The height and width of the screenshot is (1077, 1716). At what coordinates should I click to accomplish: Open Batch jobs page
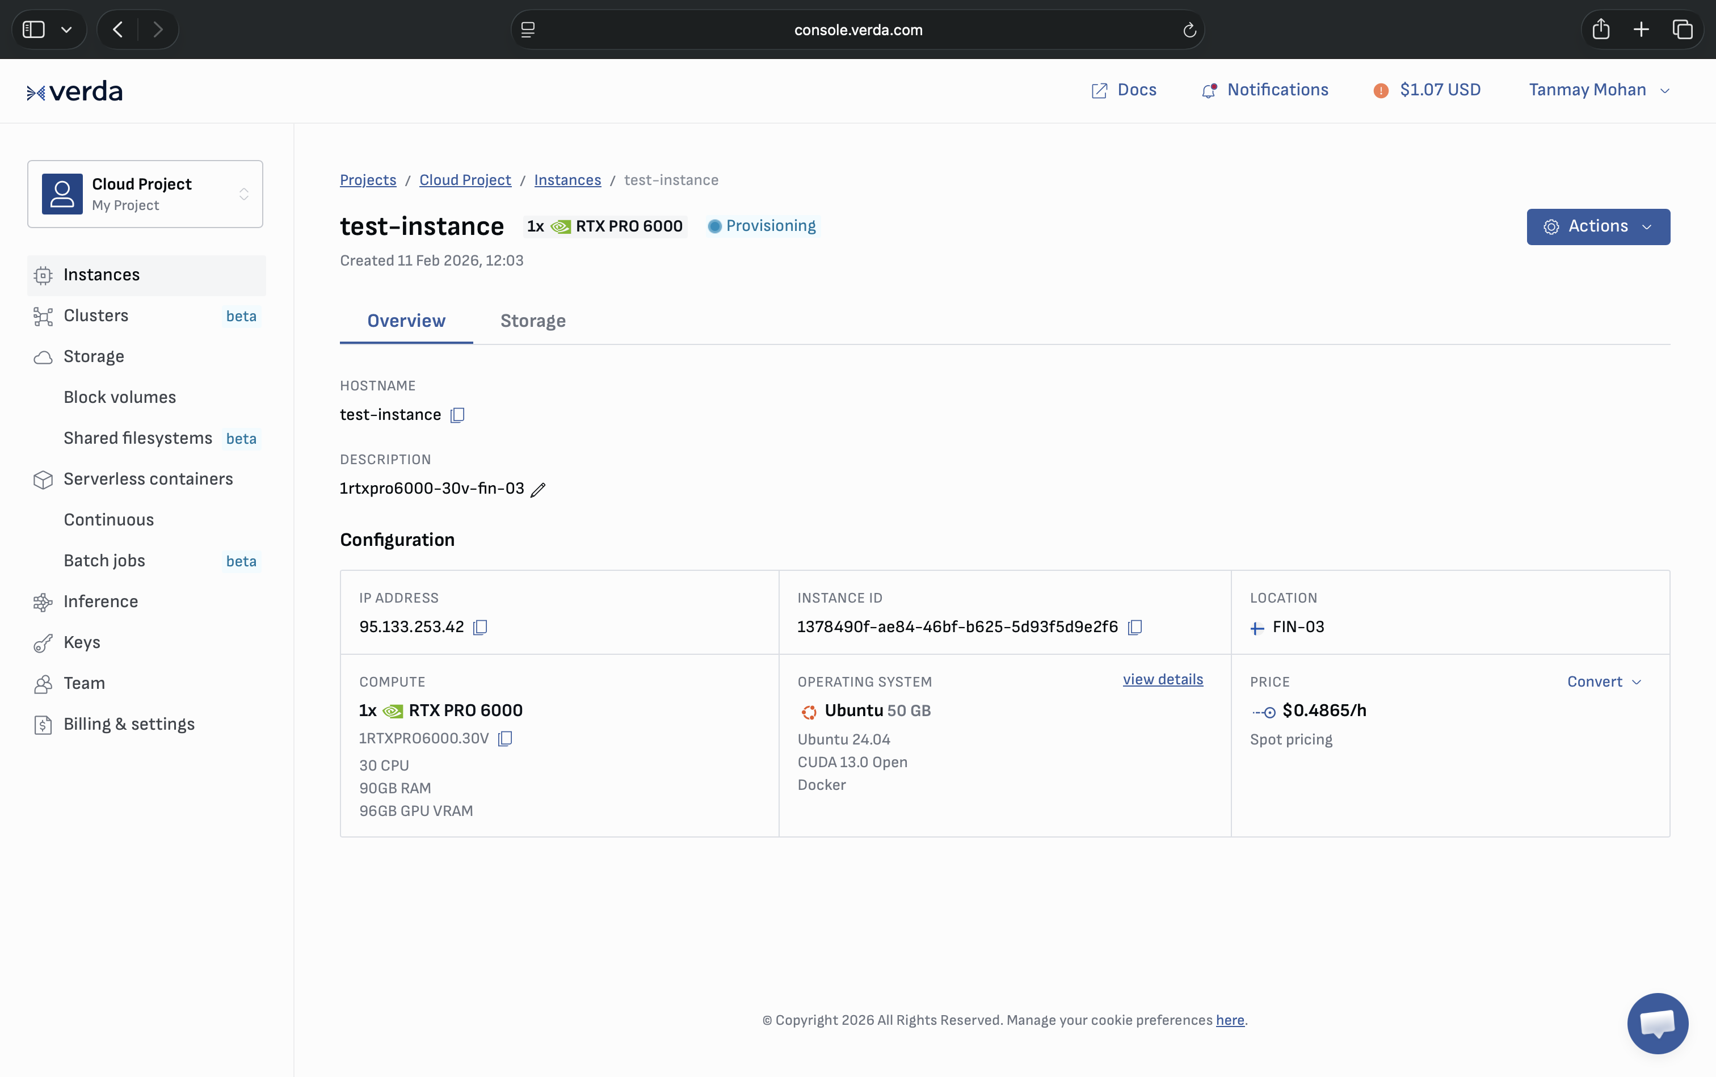pos(105,561)
